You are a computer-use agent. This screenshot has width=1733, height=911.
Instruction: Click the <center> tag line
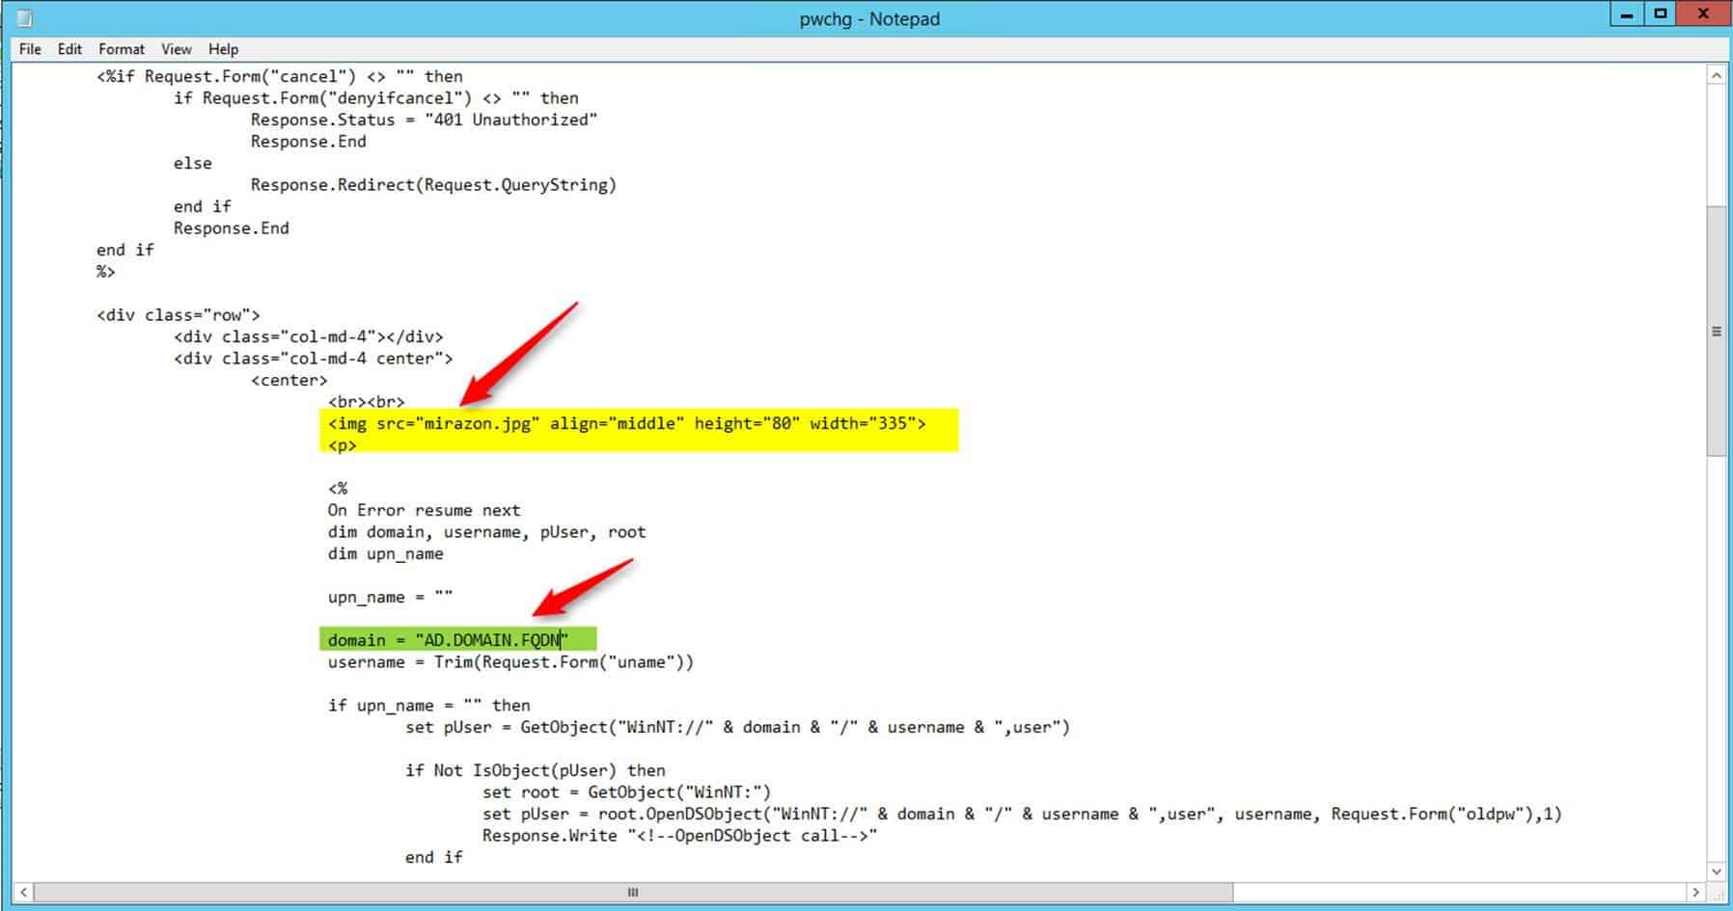[x=289, y=380]
